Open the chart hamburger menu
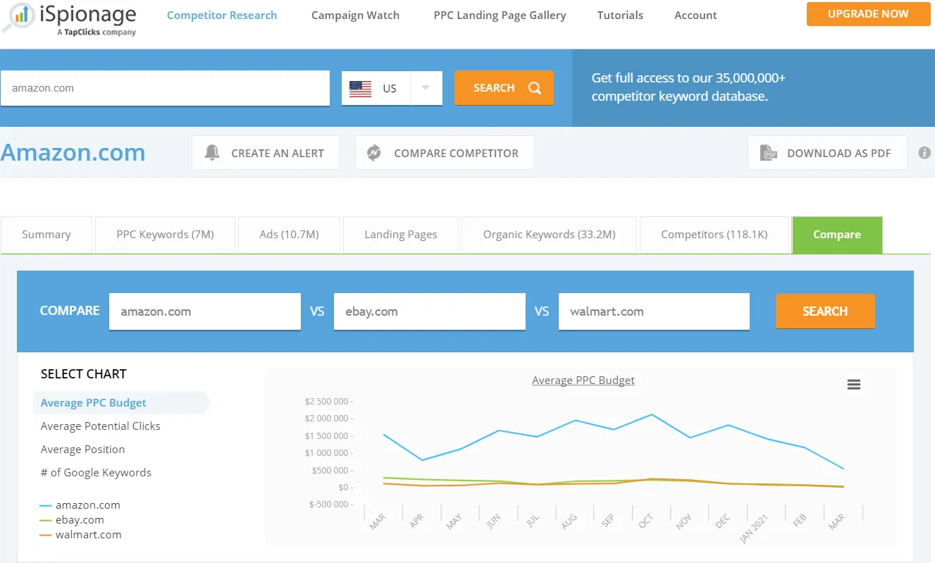Image resolution: width=935 pixels, height=563 pixels. coord(853,385)
